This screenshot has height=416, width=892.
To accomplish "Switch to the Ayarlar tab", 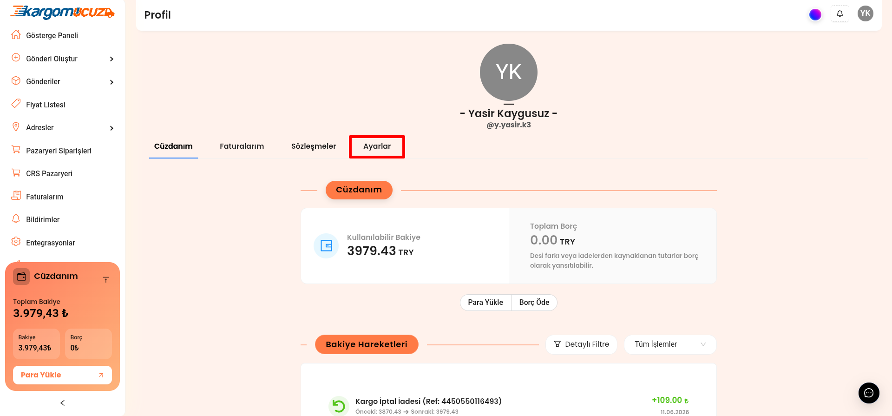I will [x=377, y=146].
